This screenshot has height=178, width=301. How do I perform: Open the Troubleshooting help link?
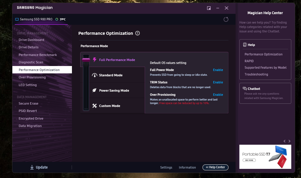[x=256, y=74]
